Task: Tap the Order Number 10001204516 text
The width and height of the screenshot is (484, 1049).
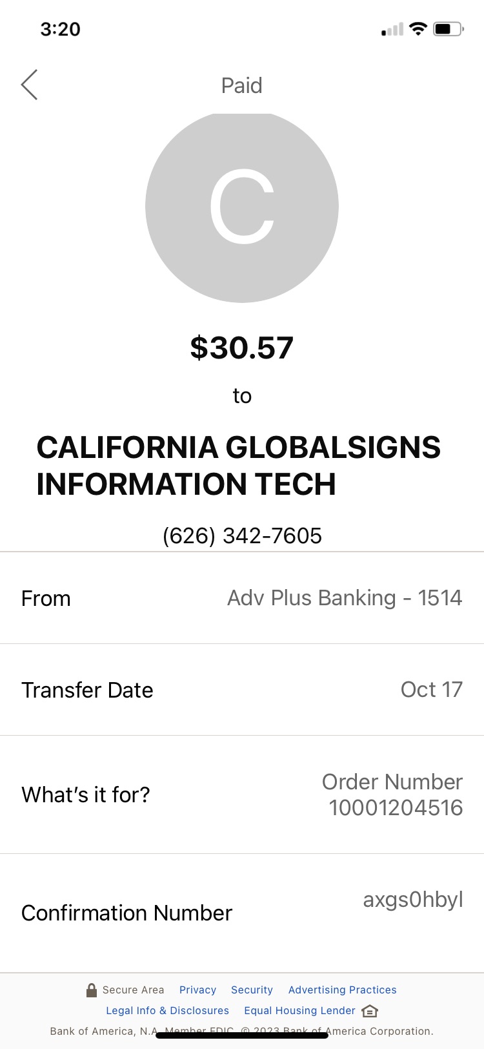Action: tap(392, 795)
